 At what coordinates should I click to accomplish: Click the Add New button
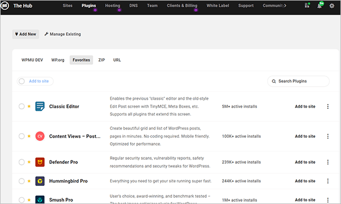[26, 34]
